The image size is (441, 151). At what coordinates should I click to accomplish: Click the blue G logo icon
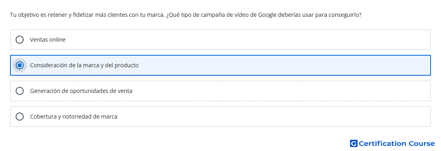(354, 143)
